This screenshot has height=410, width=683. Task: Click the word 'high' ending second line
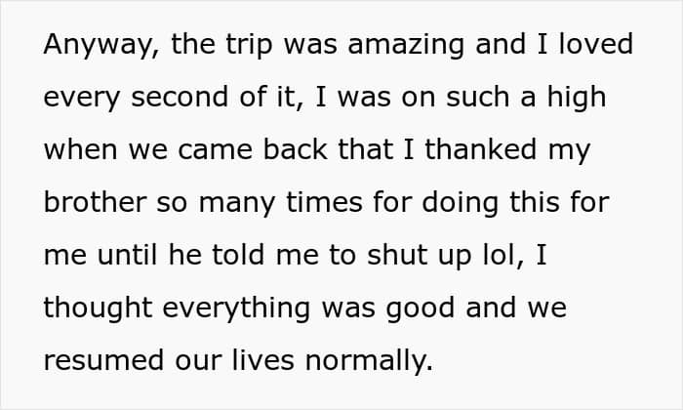[577, 98]
